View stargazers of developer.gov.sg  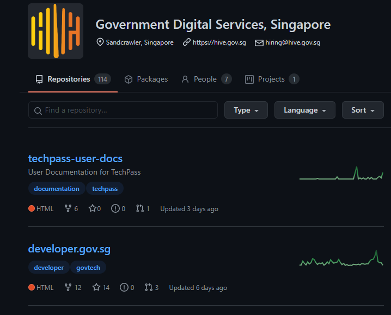pos(101,288)
